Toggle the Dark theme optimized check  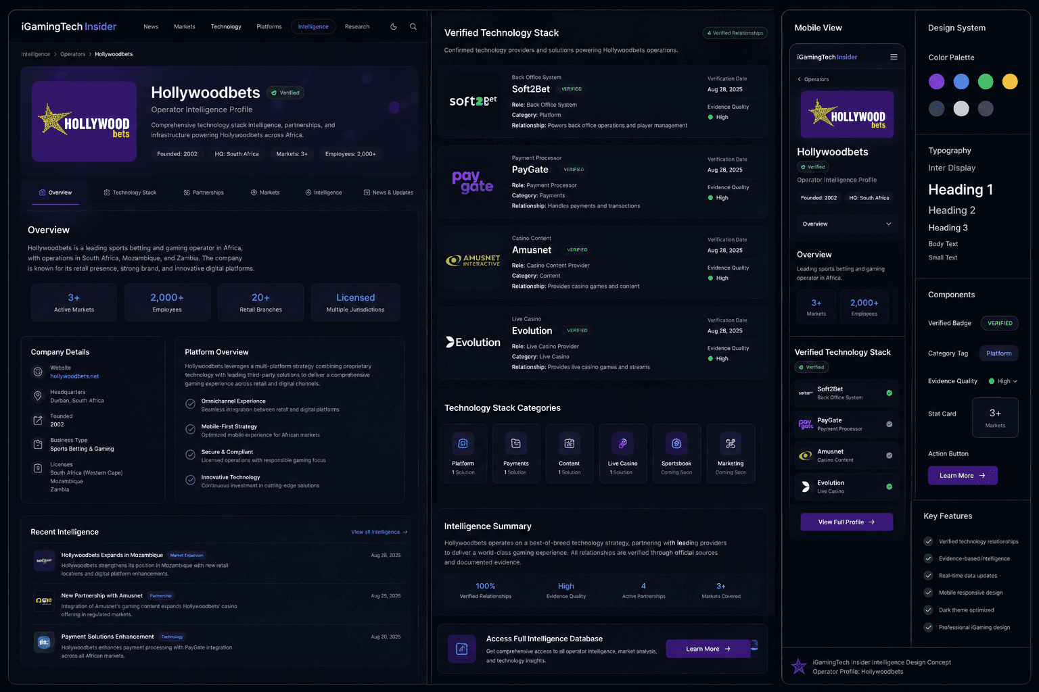click(928, 610)
